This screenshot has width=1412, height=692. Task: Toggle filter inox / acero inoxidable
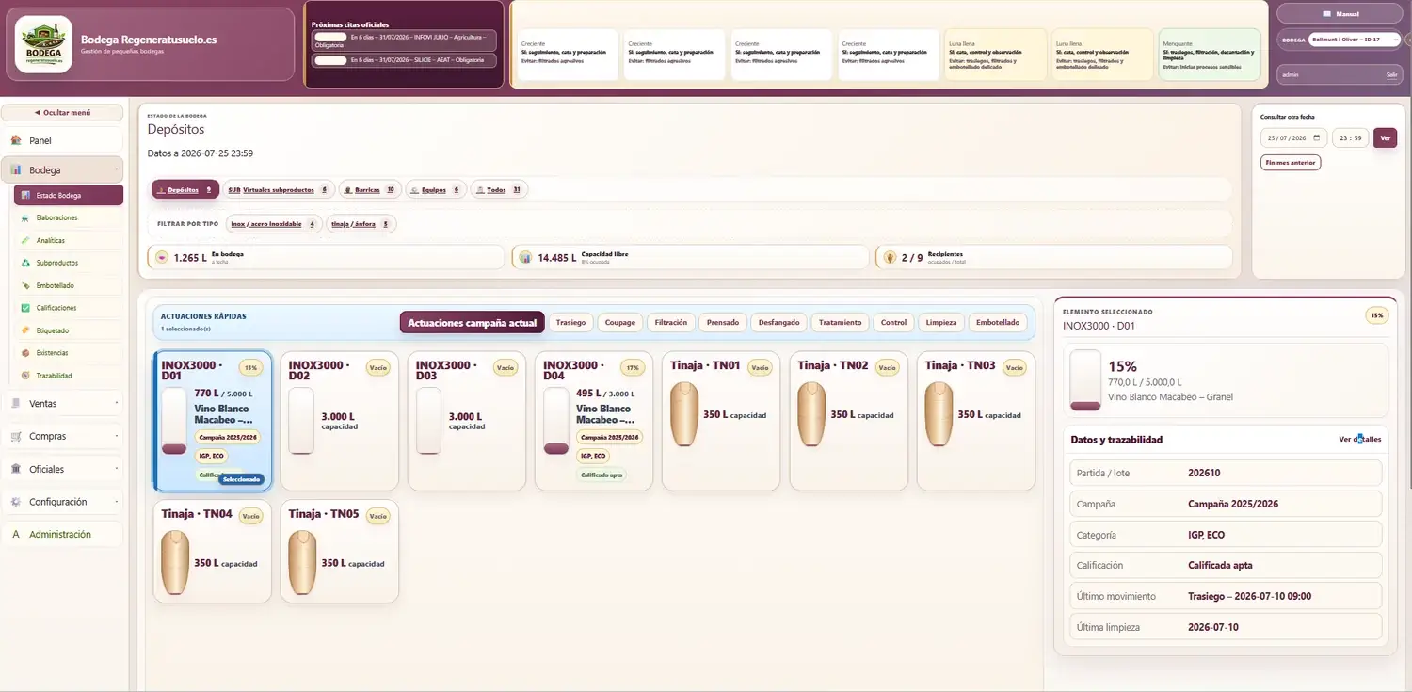273,224
